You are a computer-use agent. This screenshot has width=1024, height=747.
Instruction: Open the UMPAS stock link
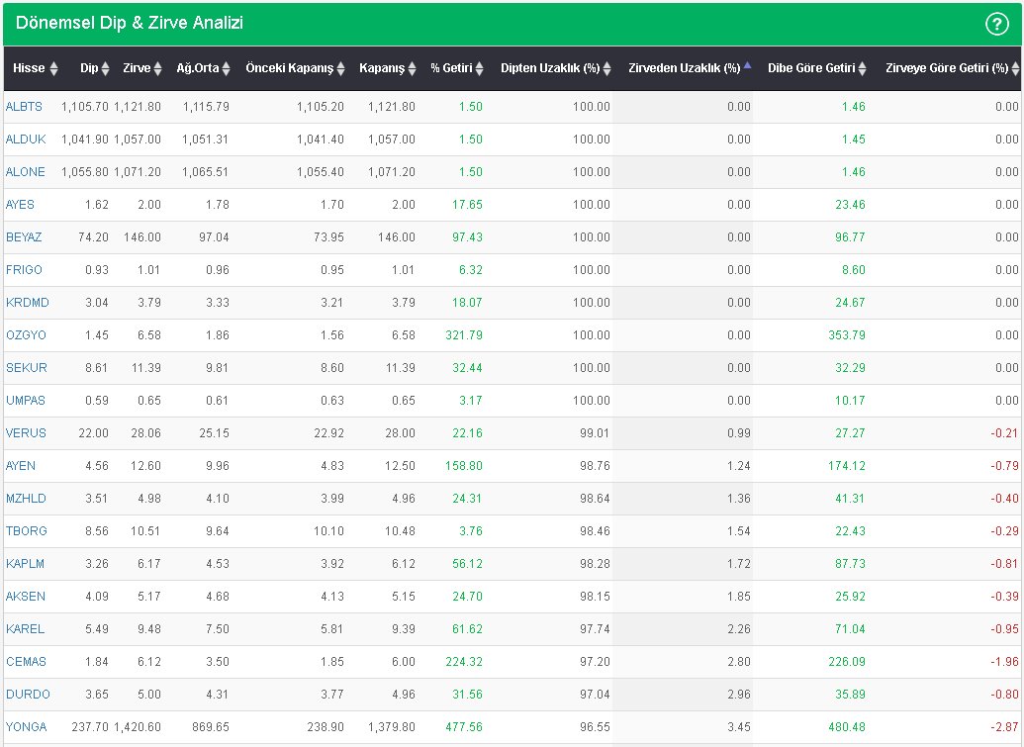pyautogui.click(x=26, y=401)
